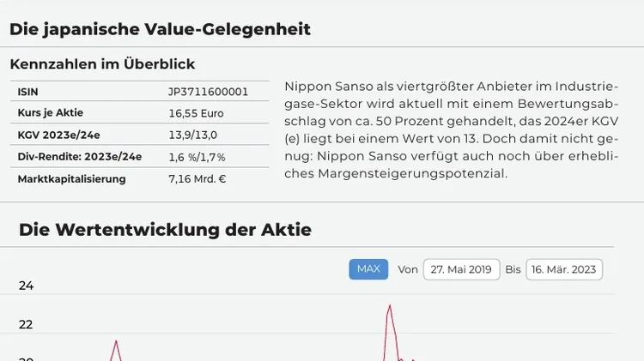Screen dimensions: 644x361
Task: Click the KGV 2023e/24e value 13,9/13,0
Action: coord(193,135)
